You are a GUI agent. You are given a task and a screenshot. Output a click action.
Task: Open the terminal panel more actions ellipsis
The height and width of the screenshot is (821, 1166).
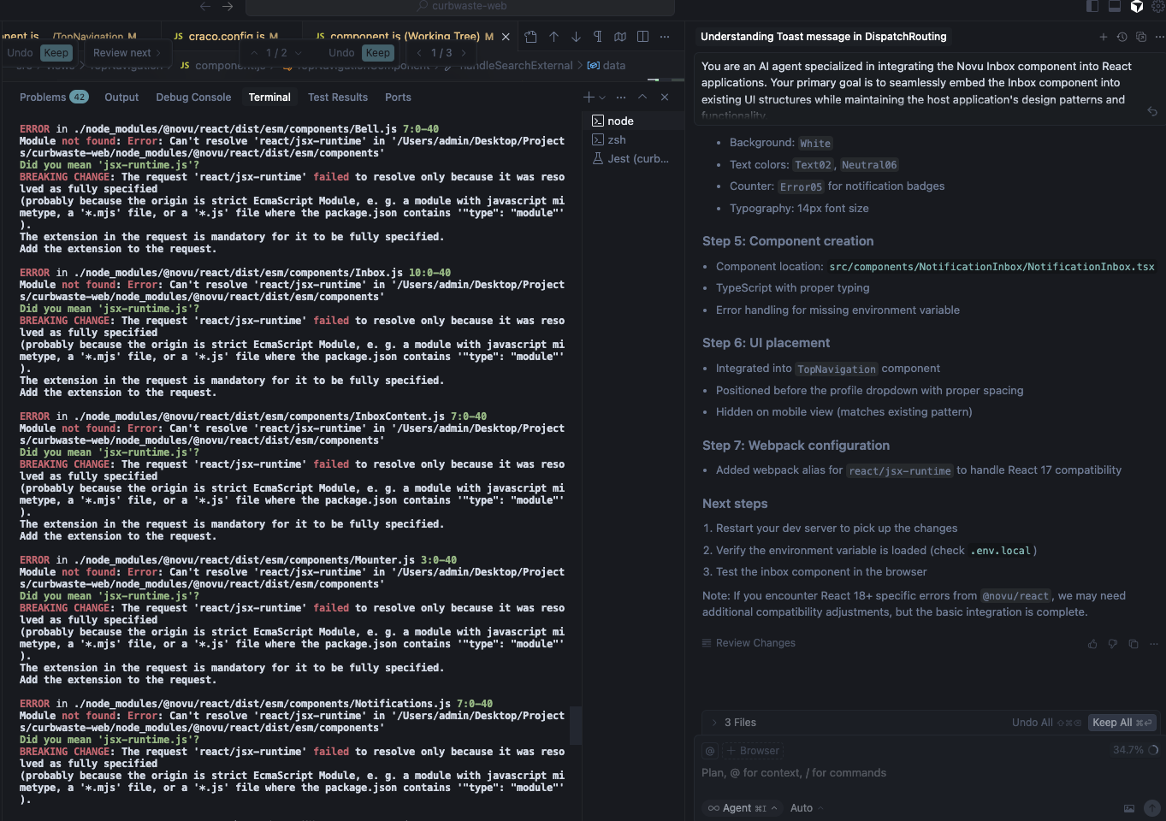pos(621,97)
